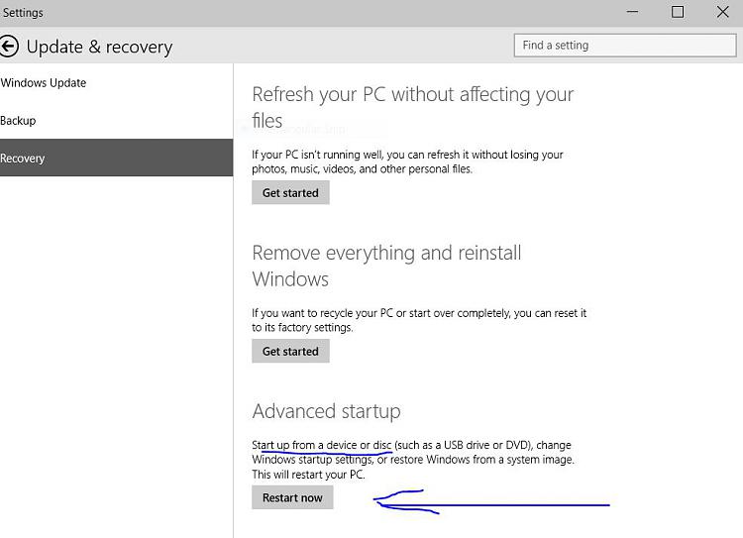743x538 pixels.
Task: Click the 'This will restart your PC' text
Action: pyautogui.click(x=308, y=474)
